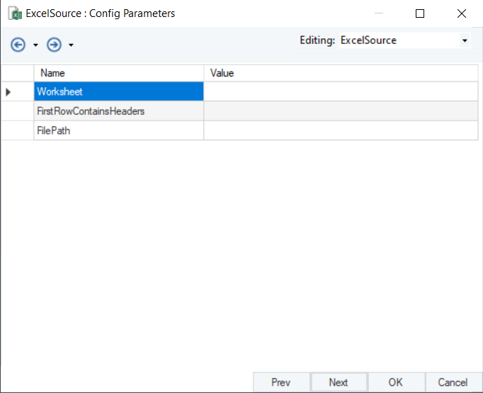The height and width of the screenshot is (393, 483).
Task: Select the FilePath name cell
Action: pyautogui.click(x=118, y=131)
